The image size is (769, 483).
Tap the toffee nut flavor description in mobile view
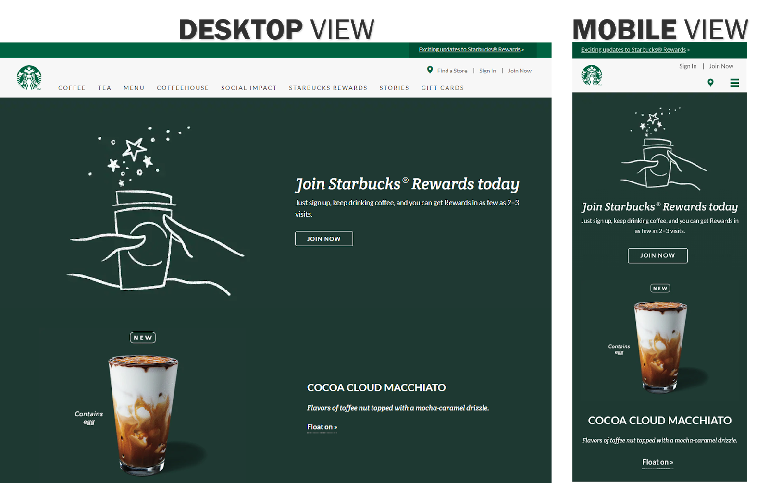pos(659,440)
